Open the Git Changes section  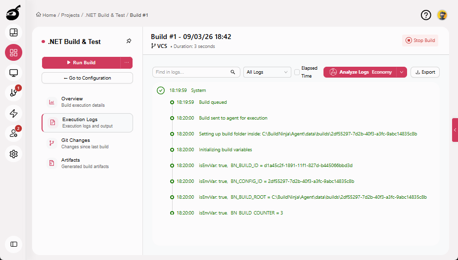(87, 143)
